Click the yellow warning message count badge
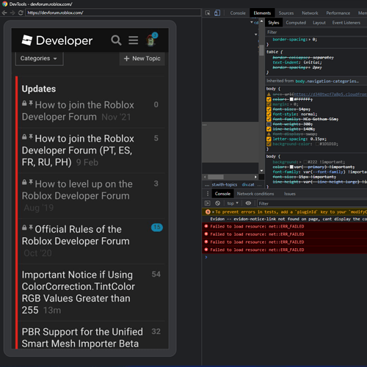 coord(208,212)
